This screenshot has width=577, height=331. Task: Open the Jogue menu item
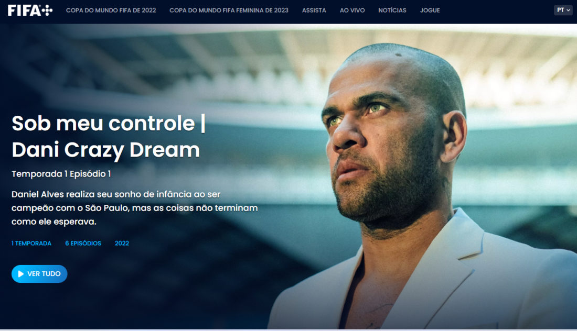point(430,10)
